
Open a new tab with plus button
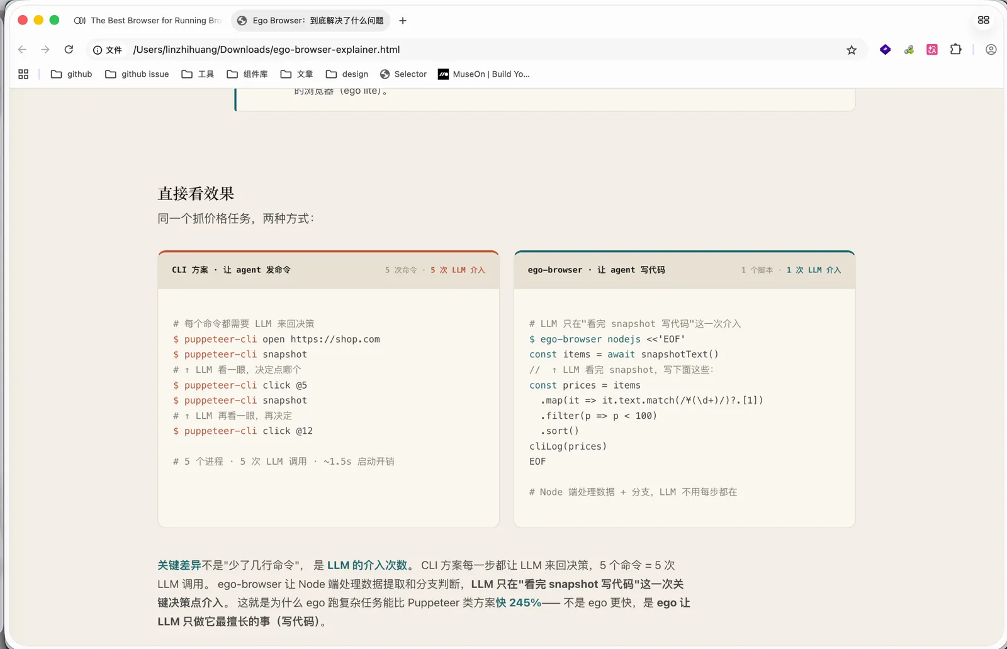pyautogui.click(x=403, y=21)
